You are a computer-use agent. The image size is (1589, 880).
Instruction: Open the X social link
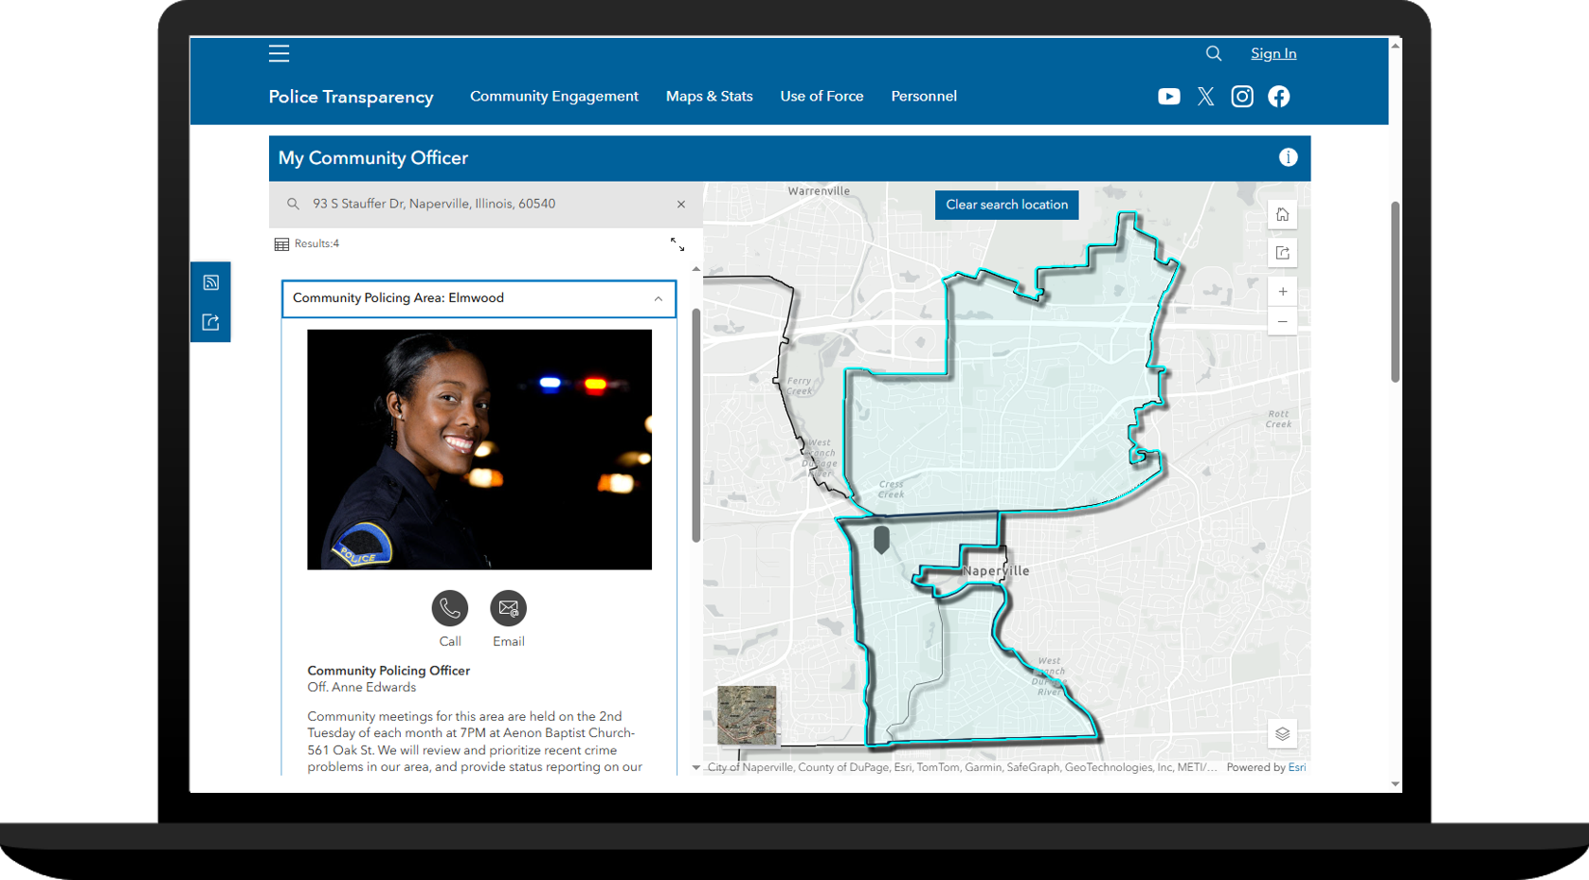pos(1205,97)
